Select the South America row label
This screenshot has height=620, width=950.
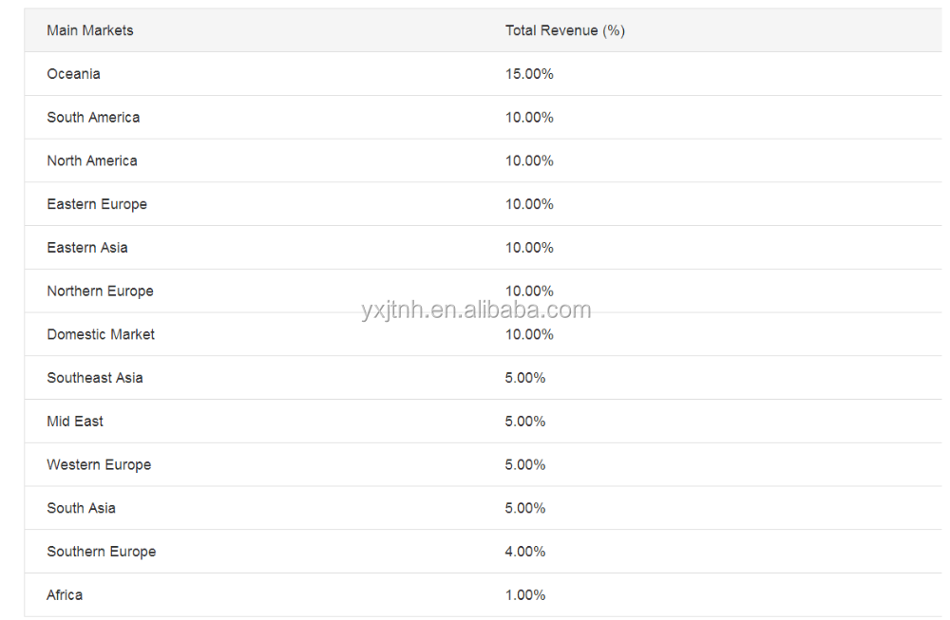[x=93, y=118]
